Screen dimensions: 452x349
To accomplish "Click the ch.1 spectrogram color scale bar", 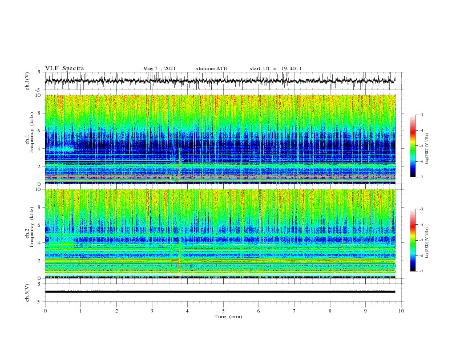I will coord(413,146).
